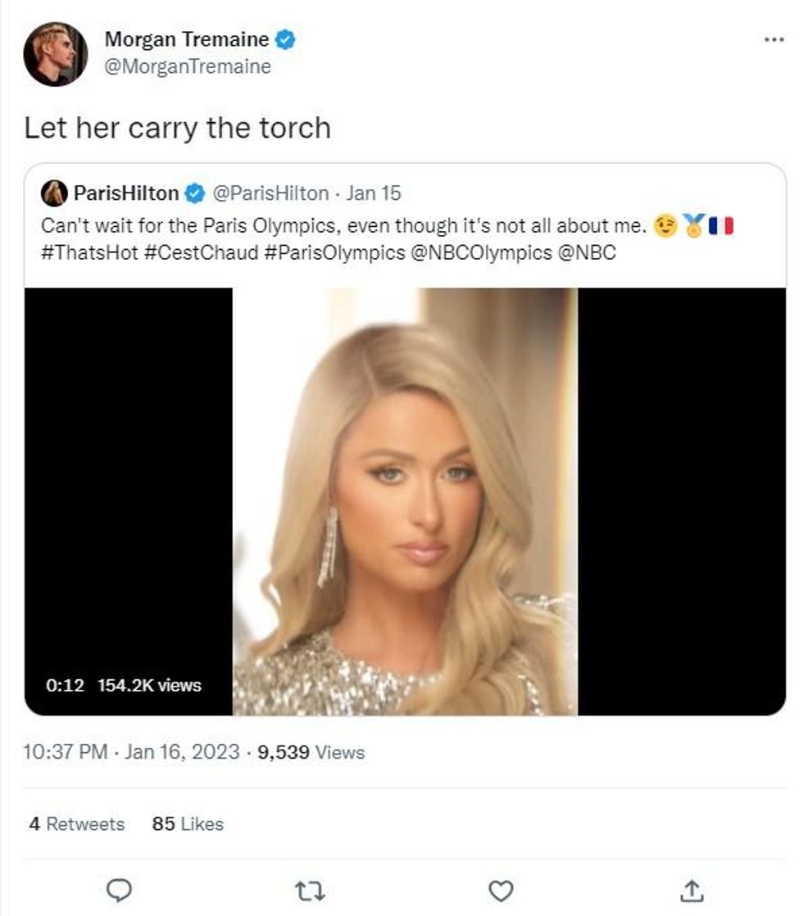
Task: View the 4 Retweets list
Action: pyautogui.click(x=76, y=823)
